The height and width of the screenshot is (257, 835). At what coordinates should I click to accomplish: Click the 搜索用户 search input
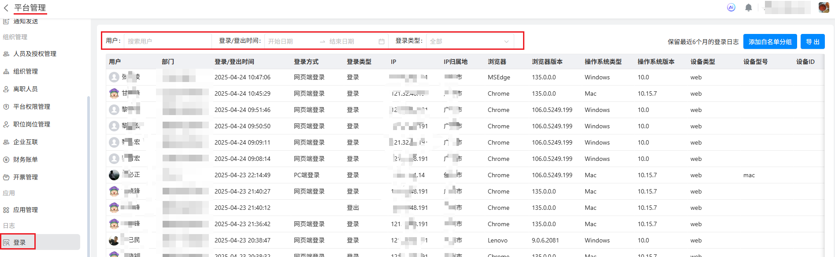click(x=167, y=41)
